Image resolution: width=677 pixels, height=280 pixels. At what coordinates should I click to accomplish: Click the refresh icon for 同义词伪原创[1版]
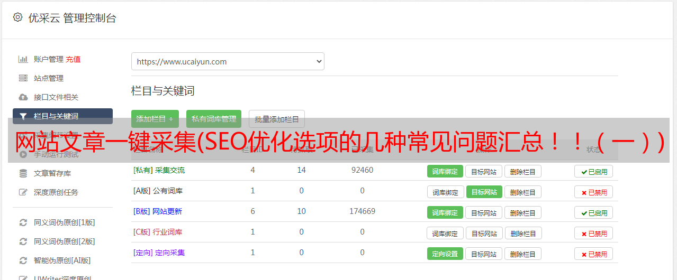pos(23,222)
